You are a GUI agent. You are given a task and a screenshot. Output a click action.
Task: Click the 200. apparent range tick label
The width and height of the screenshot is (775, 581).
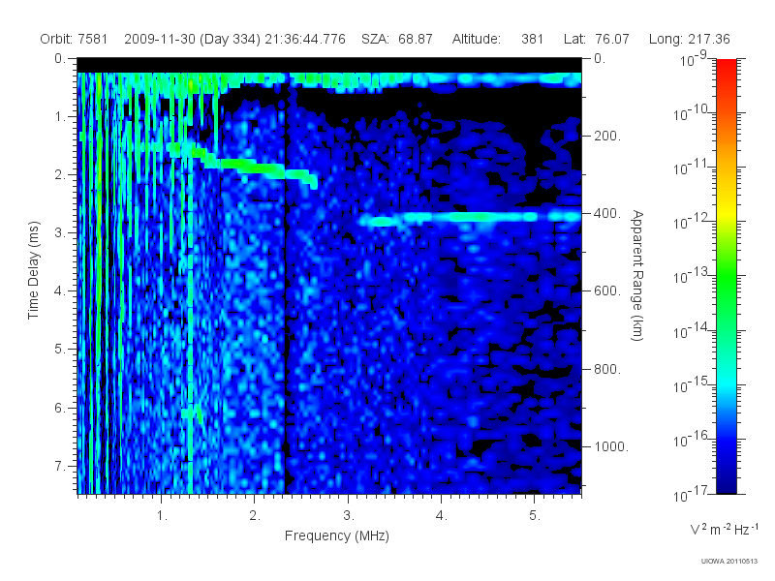point(607,136)
